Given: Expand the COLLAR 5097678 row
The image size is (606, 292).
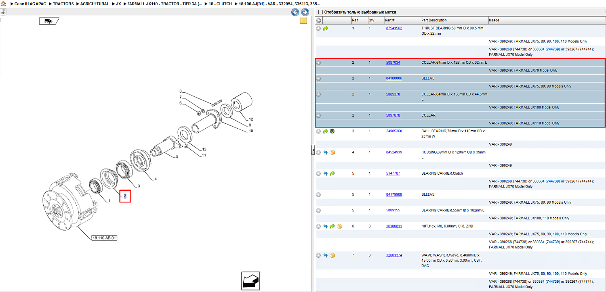Looking at the screenshot, I should (319, 116).
